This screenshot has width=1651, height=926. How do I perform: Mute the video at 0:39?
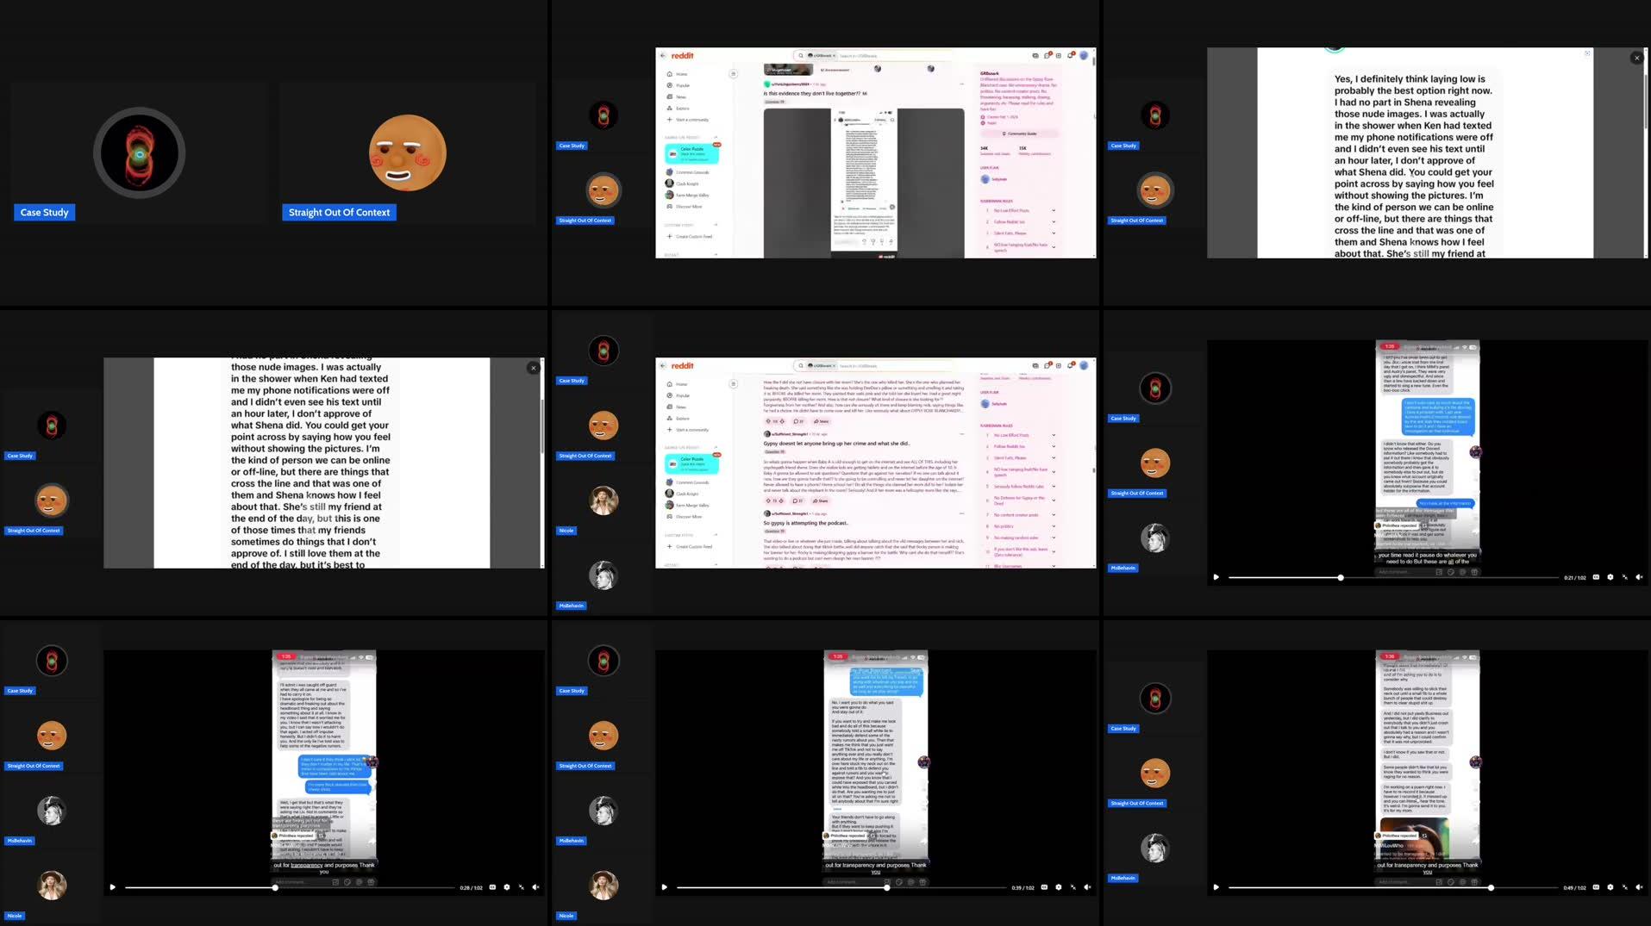point(1087,887)
